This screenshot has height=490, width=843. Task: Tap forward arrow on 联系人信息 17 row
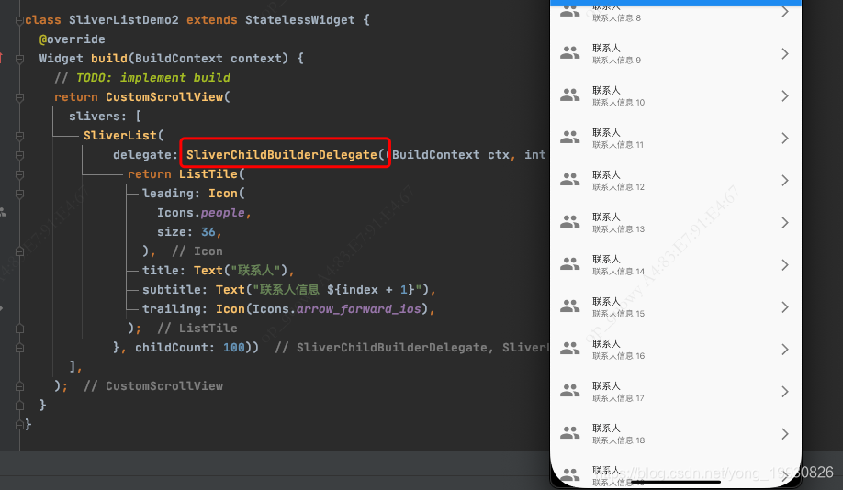pyautogui.click(x=785, y=392)
